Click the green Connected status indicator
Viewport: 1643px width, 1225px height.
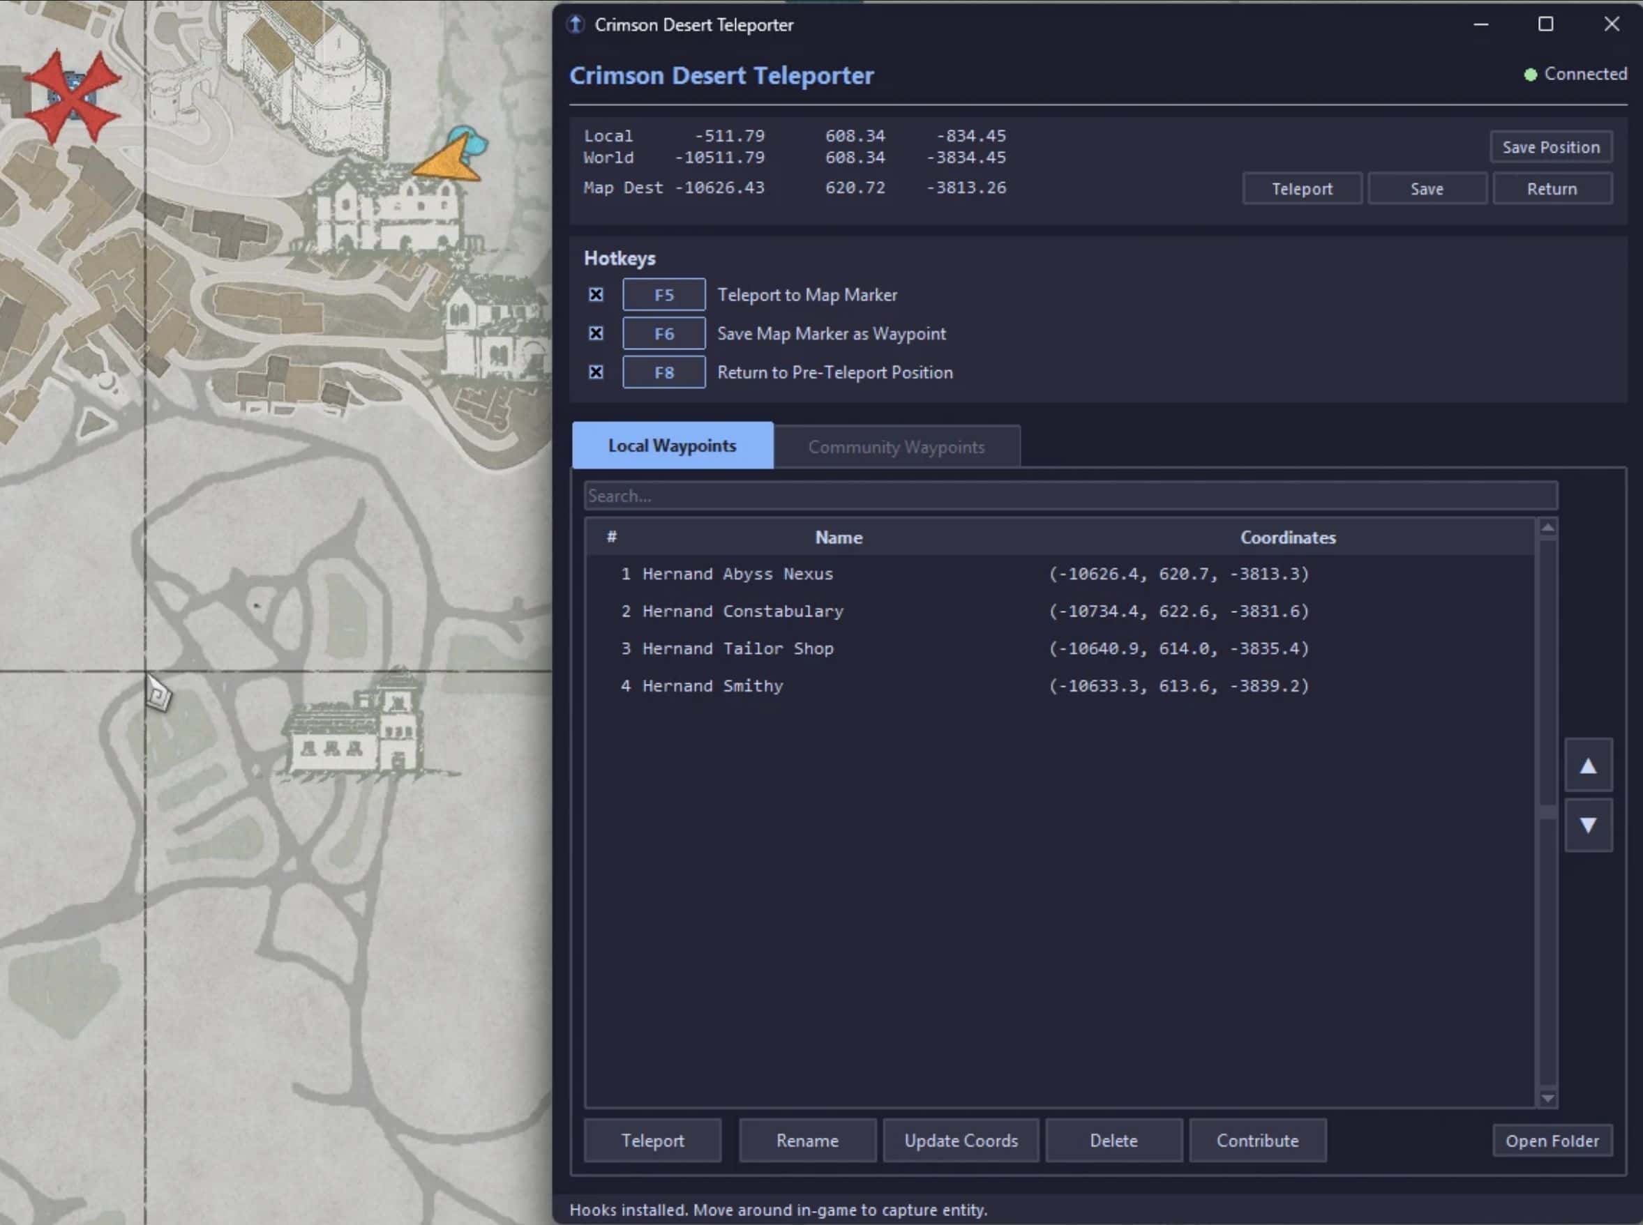click(x=1530, y=74)
